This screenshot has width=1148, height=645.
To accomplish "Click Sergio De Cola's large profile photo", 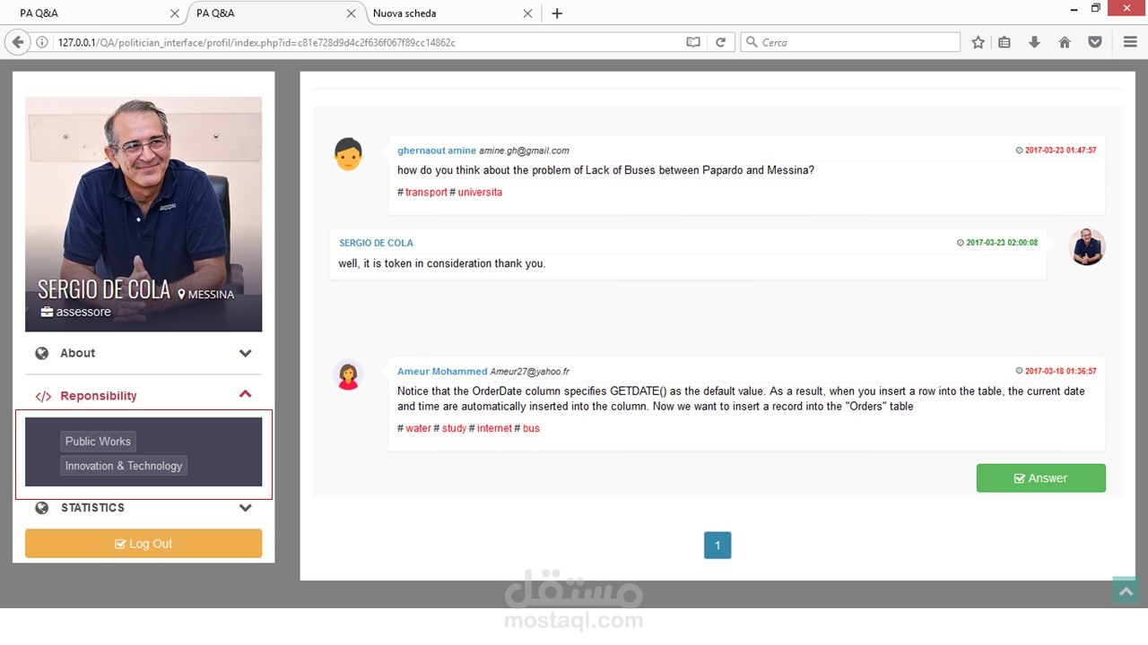I will pos(143,214).
